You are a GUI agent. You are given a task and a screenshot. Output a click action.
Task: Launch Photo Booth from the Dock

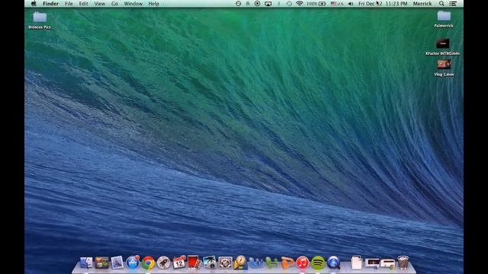[194, 263]
